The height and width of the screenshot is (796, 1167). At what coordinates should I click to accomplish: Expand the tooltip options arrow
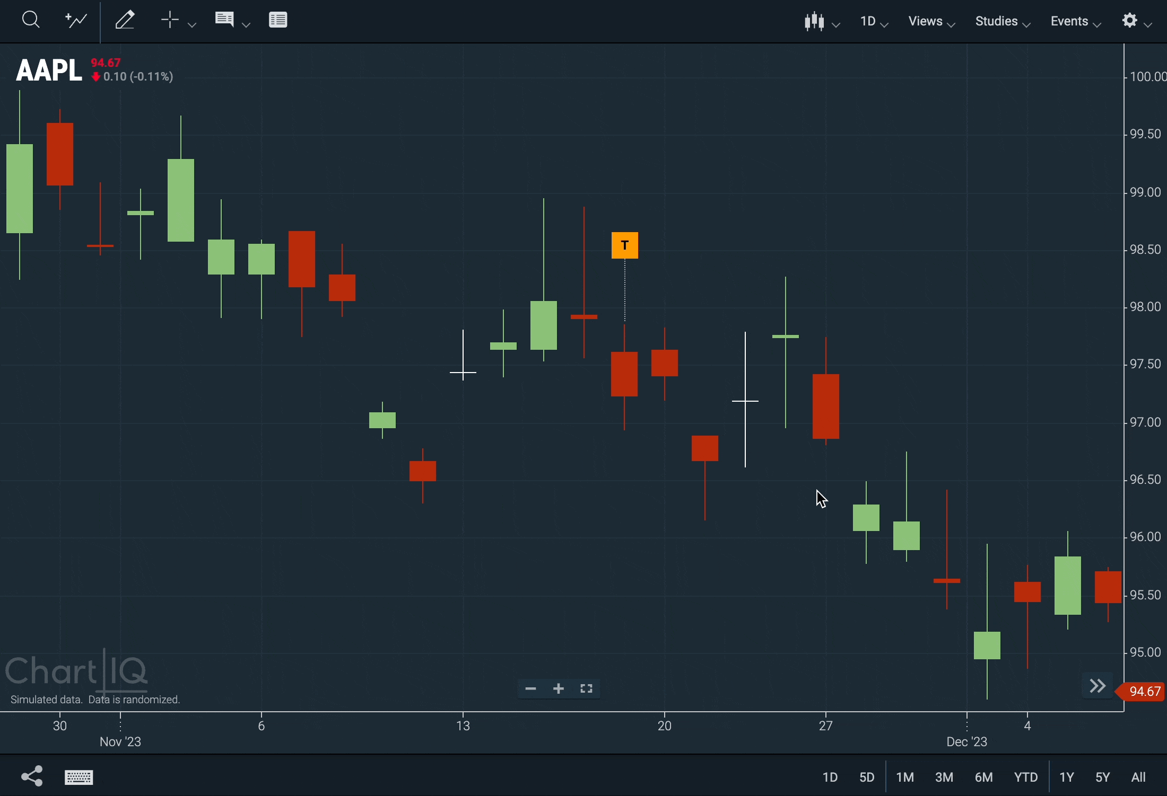point(246,24)
